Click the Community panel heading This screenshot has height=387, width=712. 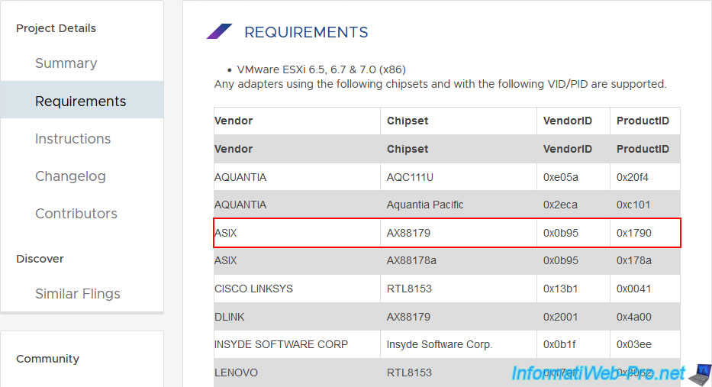pos(47,359)
